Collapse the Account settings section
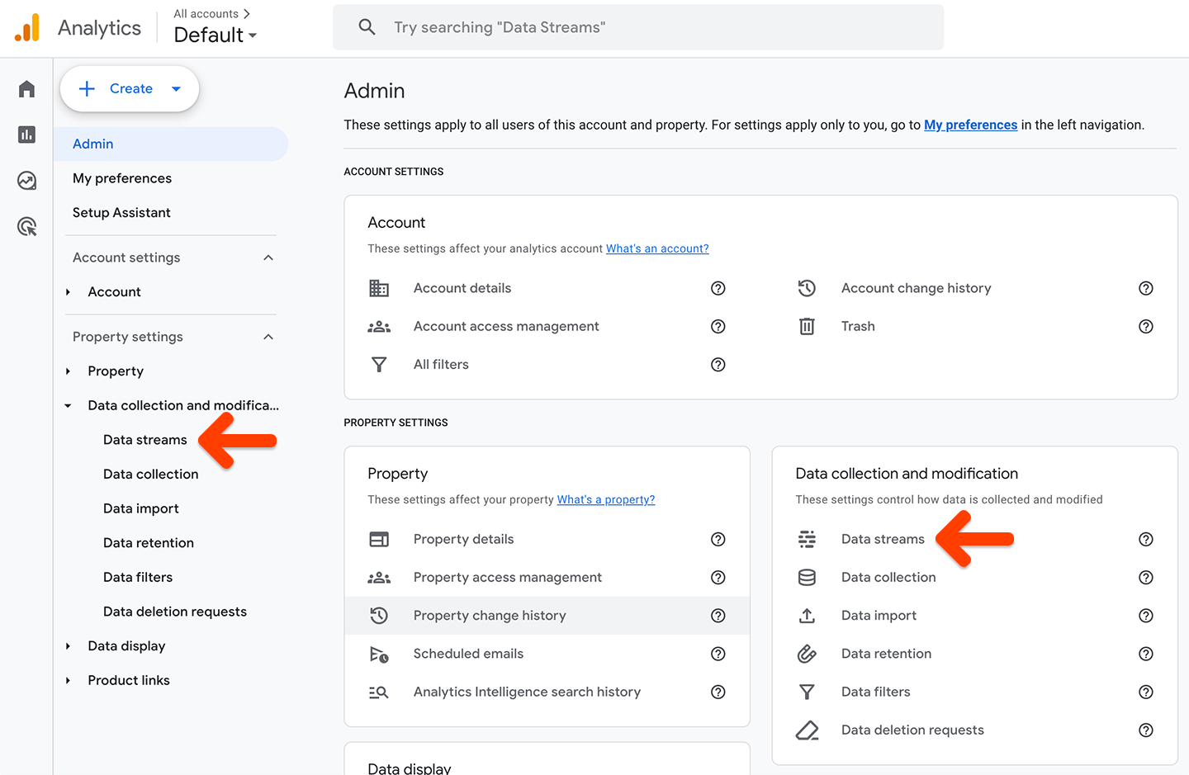The width and height of the screenshot is (1189, 775). pos(268,258)
